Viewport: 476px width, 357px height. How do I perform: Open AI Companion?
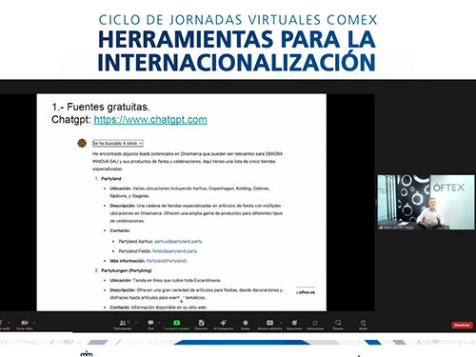tap(224, 325)
